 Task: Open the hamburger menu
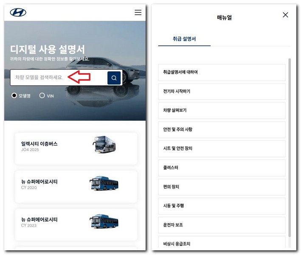(x=138, y=13)
